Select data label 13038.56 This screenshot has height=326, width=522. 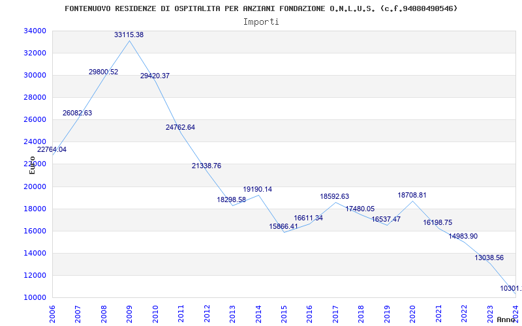coord(489,258)
